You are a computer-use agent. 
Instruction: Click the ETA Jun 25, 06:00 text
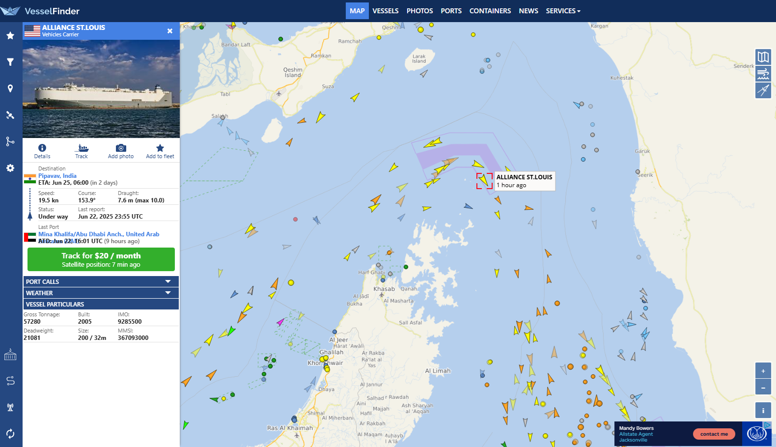[x=63, y=183]
